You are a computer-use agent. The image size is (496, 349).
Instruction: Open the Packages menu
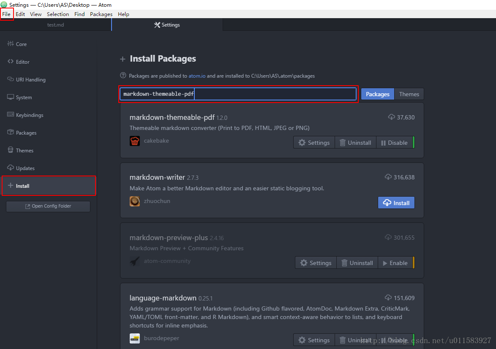(101, 14)
